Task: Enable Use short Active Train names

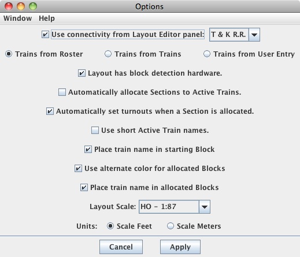Action: point(95,131)
